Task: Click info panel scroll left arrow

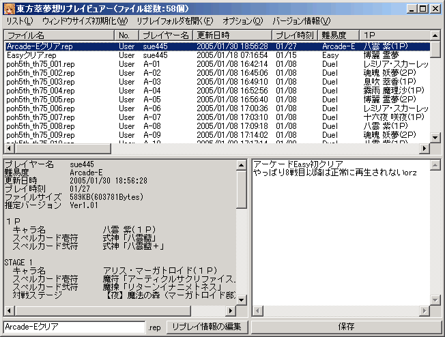Action: 9,310
